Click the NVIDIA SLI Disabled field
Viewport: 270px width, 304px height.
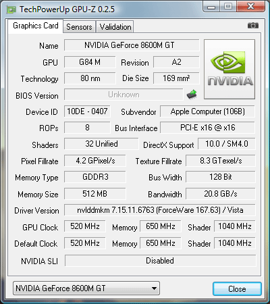tap(160, 261)
